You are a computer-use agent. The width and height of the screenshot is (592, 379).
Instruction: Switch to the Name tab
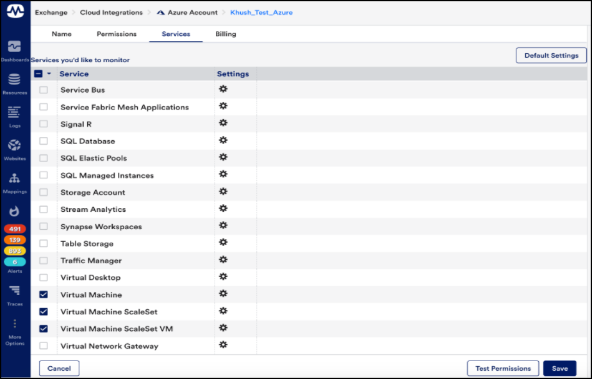pyautogui.click(x=62, y=34)
